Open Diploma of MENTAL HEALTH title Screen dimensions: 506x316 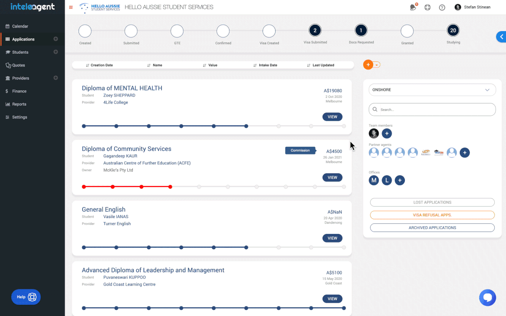pos(122,88)
